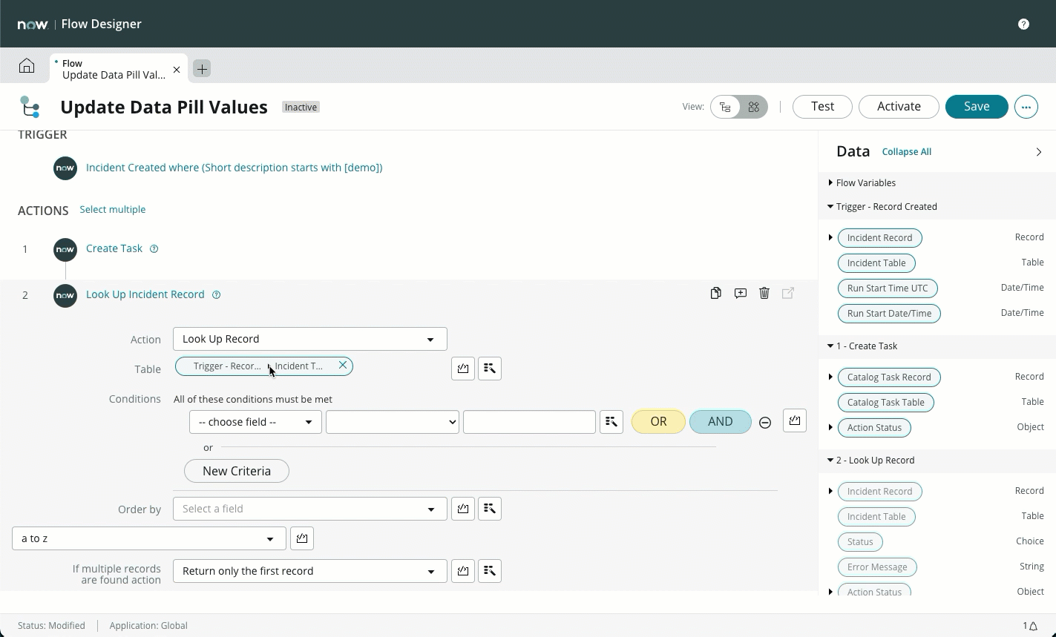The width and height of the screenshot is (1056, 637).
Task: Click Collapse All in Data panel
Action: 906,152
